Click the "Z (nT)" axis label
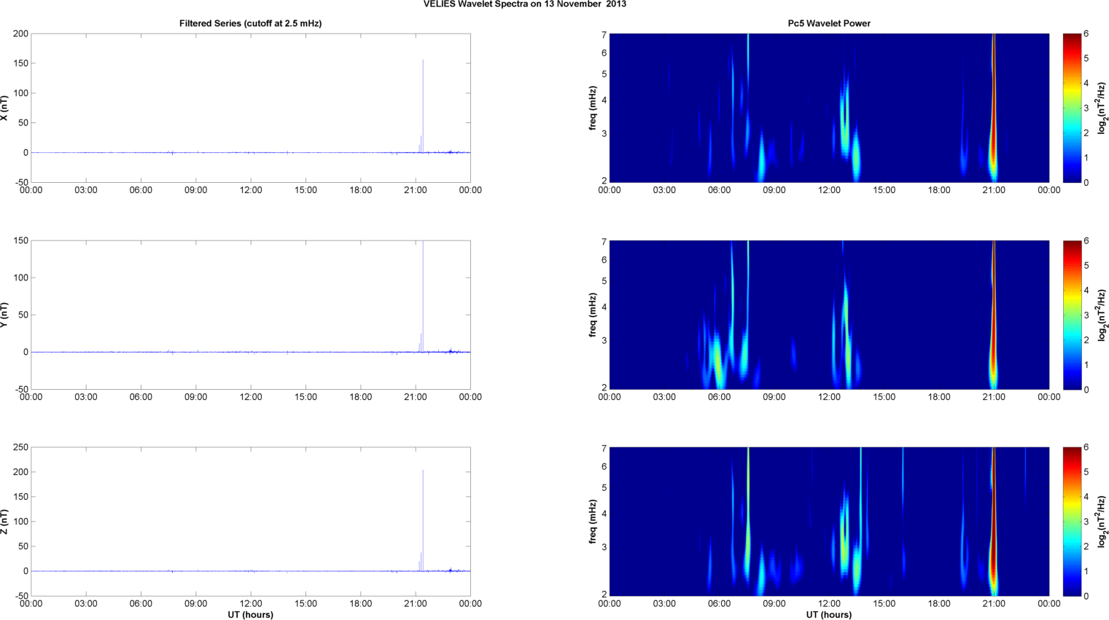The image size is (1109, 620). (x=4, y=522)
